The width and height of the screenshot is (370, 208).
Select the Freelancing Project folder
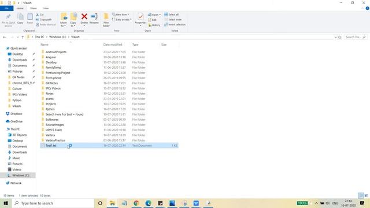pyautogui.click(x=58, y=73)
